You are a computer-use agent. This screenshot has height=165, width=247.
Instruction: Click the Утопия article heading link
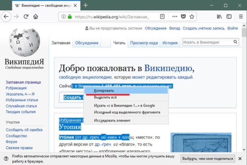pos(70,127)
